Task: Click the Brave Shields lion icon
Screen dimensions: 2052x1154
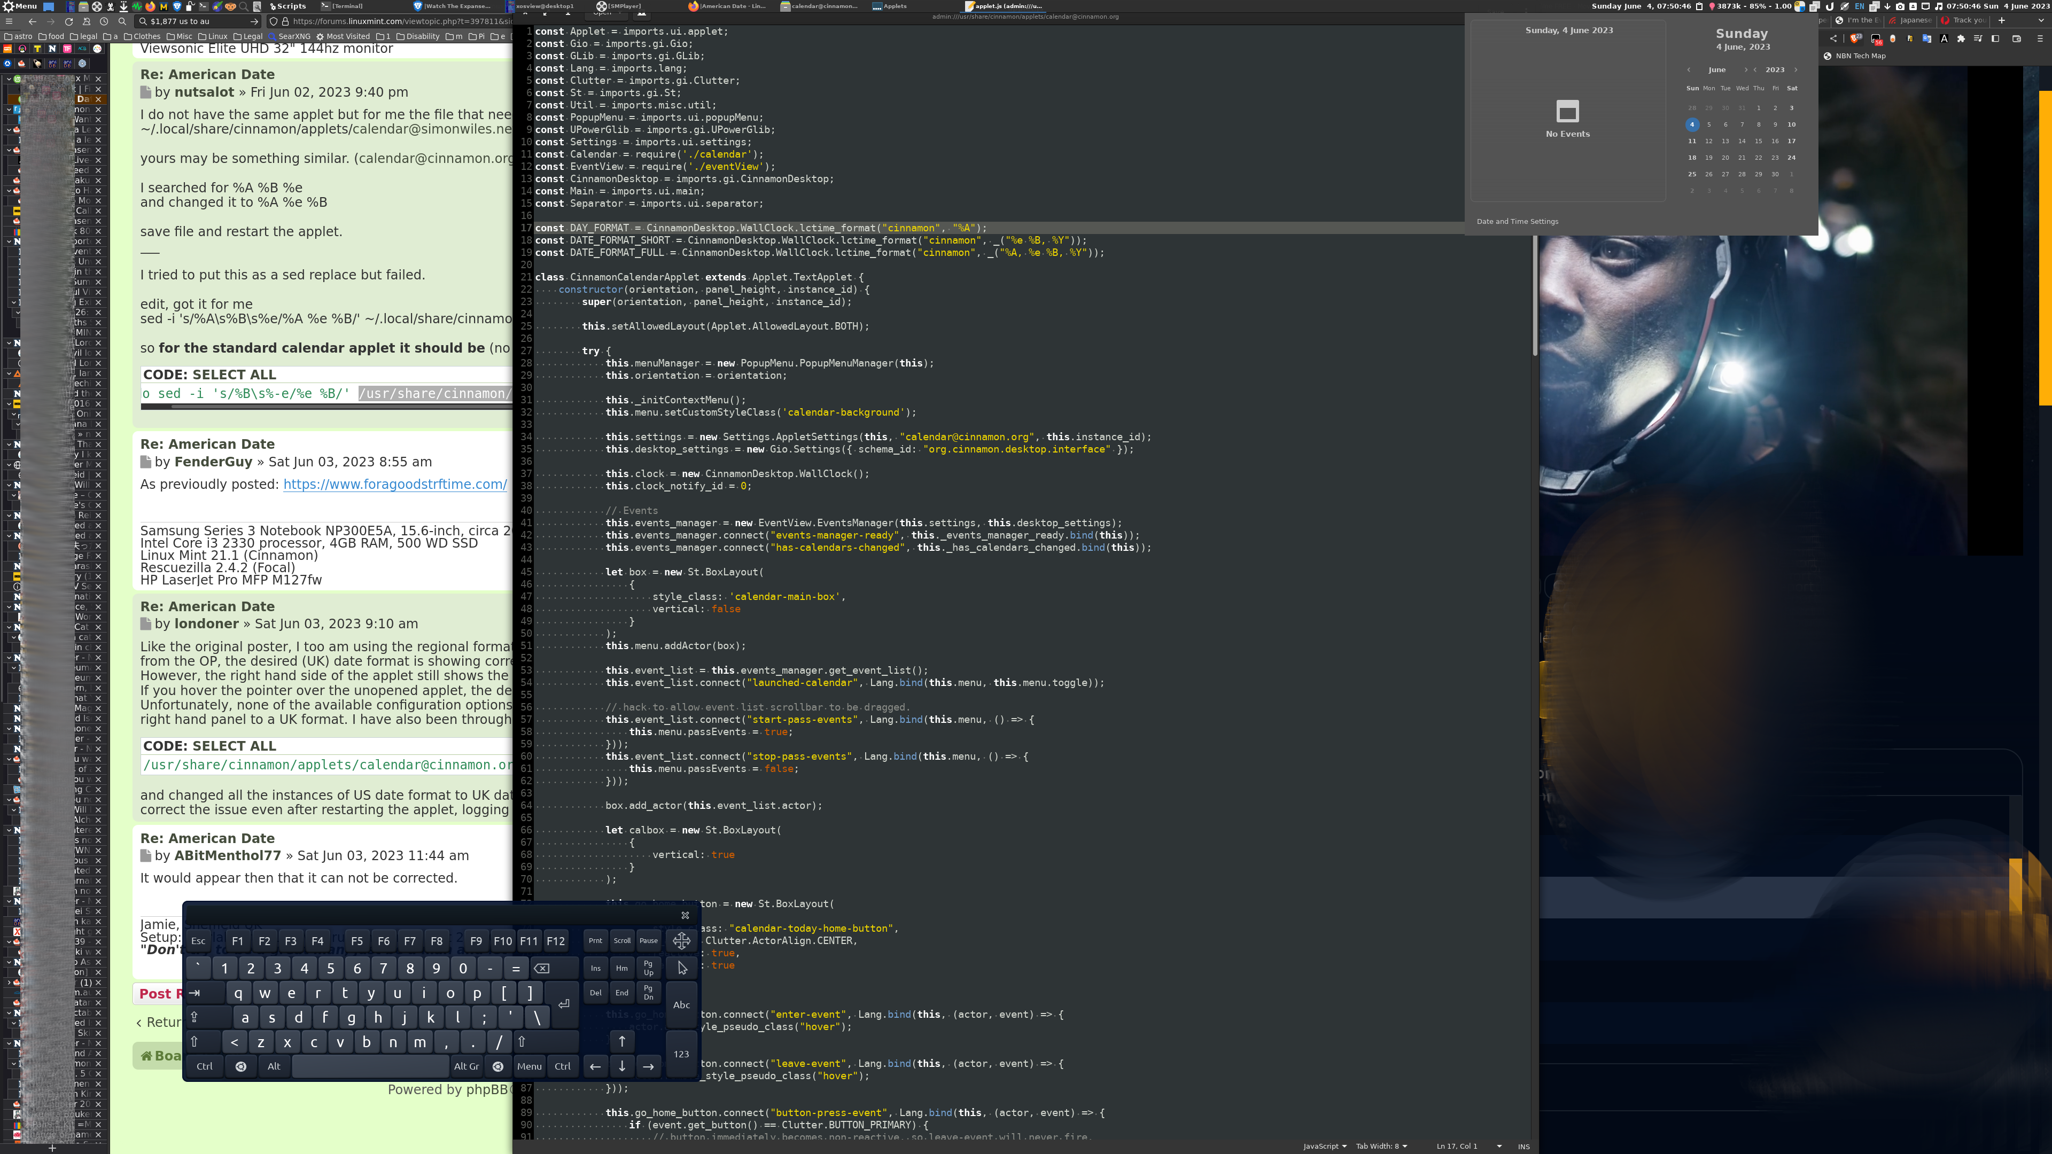Action: [1854, 38]
